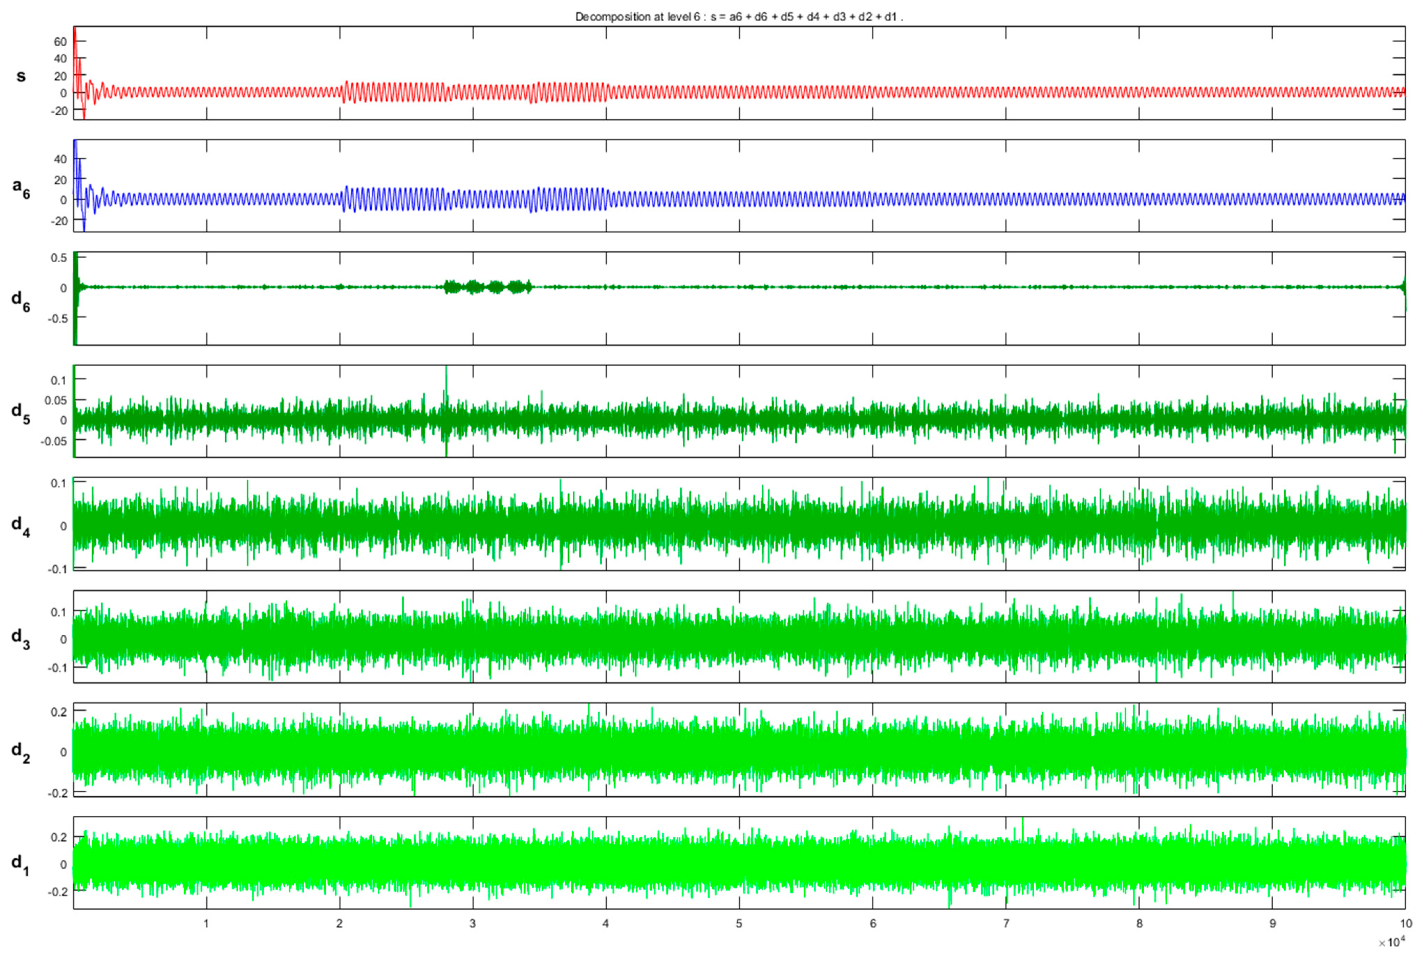
Task: Click the '-0.1' tick on the d4 axis
Action: (x=57, y=569)
